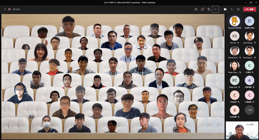This screenshot has height=140, width=259.
Task: Click the meeting title in title bar
Action: [x=129, y=2]
